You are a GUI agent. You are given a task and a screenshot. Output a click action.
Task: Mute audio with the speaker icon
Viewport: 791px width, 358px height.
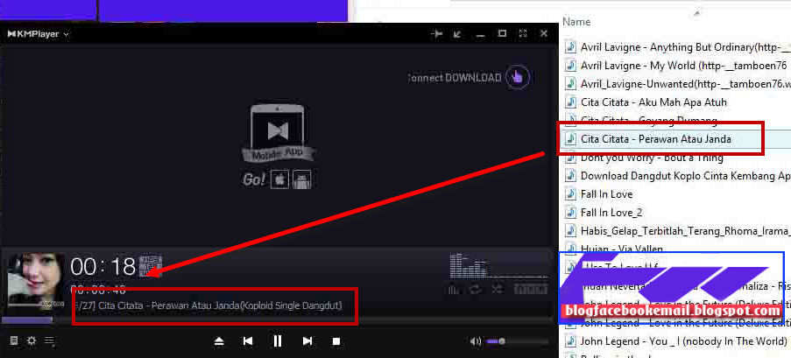coord(475,341)
